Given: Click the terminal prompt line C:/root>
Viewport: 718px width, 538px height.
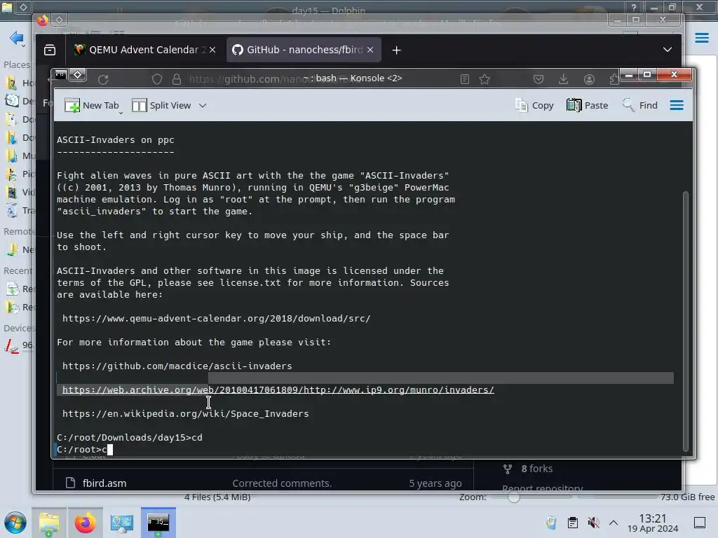Looking at the screenshot, I should point(85,449).
